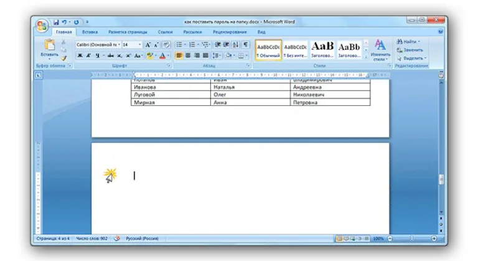Decrease font size with the small A icon
Viewport: 478px width, 261px height.
click(156, 45)
